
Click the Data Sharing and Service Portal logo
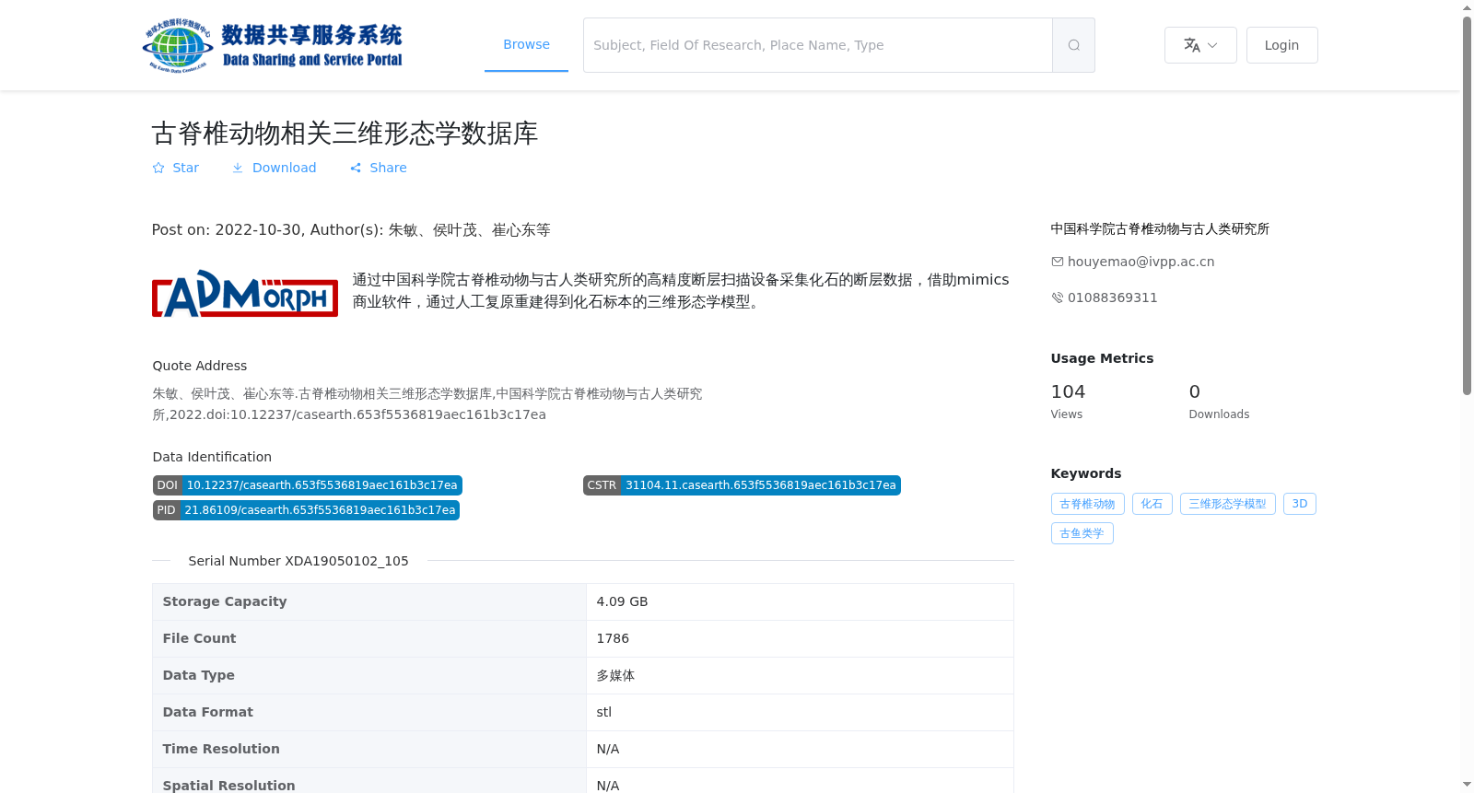[273, 45]
